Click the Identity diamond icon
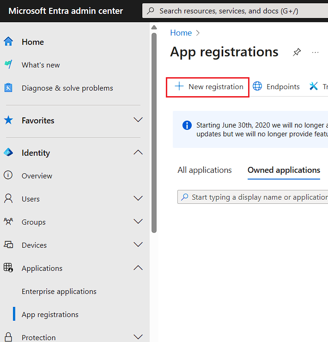328x342 pixels. tap(8, 152)
